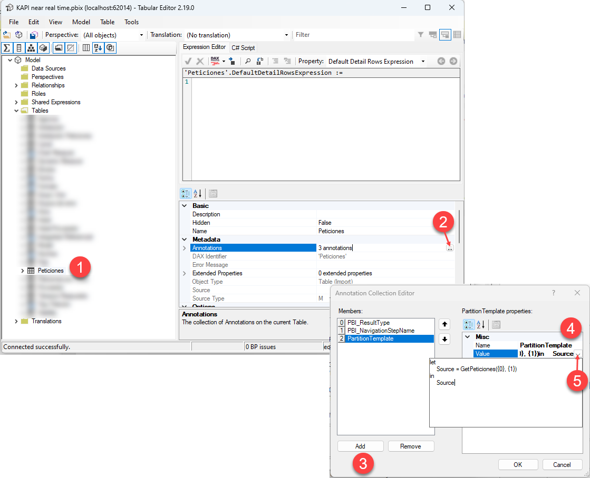Image resolution: width=590 pixels, height=478 pixels.
Task: Click the Add button in Annotation editor
Action: [x=360, y=446]
